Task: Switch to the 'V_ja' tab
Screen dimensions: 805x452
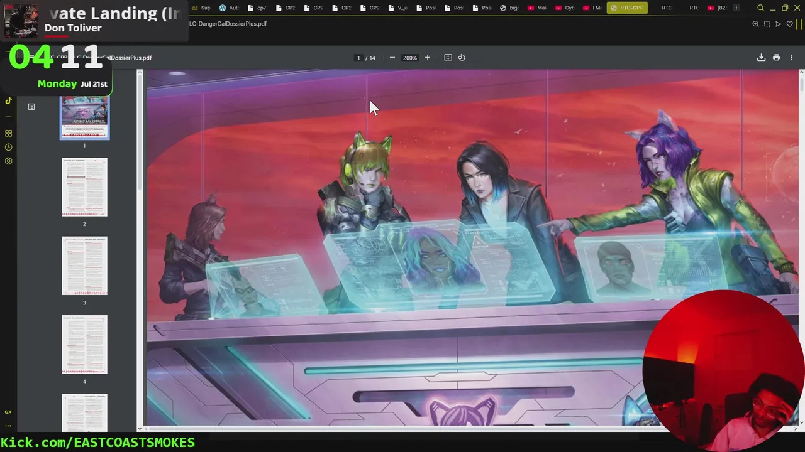Action: click(397, 8)
